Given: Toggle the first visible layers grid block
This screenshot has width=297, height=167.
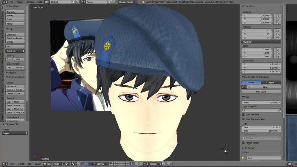Looking at the screenshot, I should pyautogui.click(x=114, y=164).
